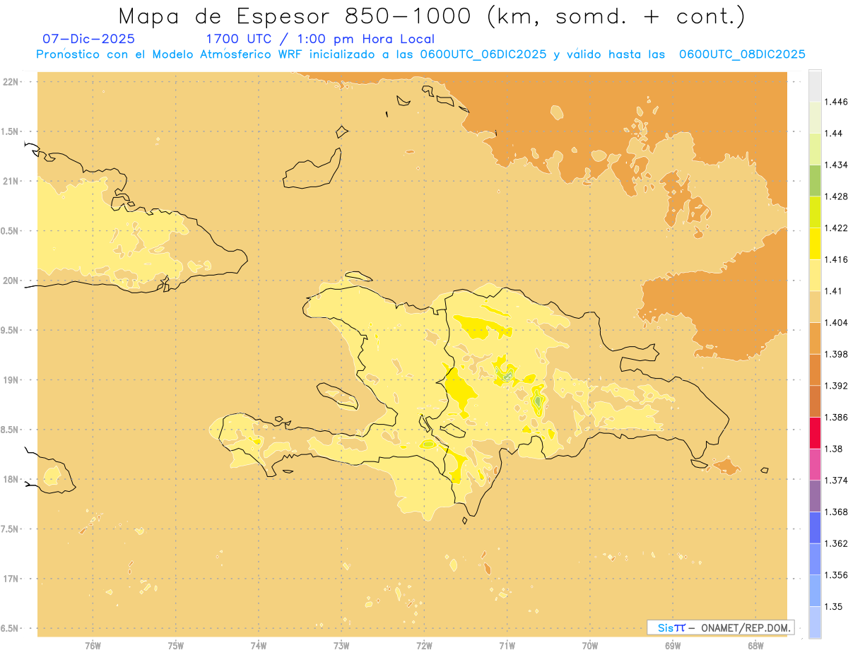Click the '74W' longitude axis label
848x655 pixels.
click(259, 646)
